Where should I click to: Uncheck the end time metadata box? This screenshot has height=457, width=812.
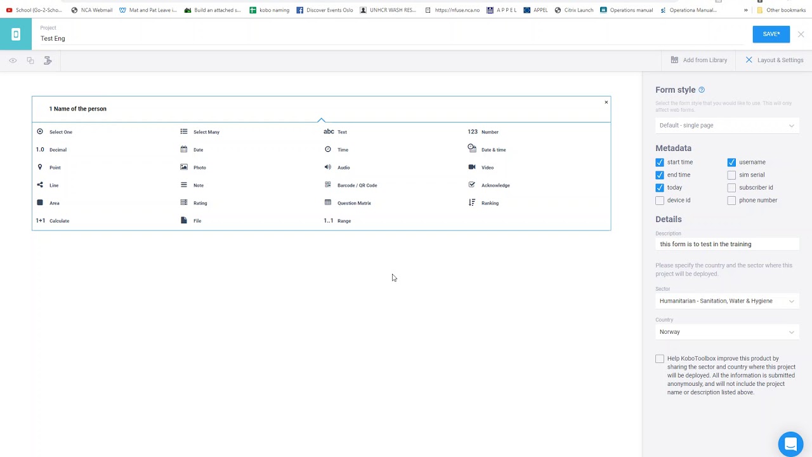coord(660,175)
